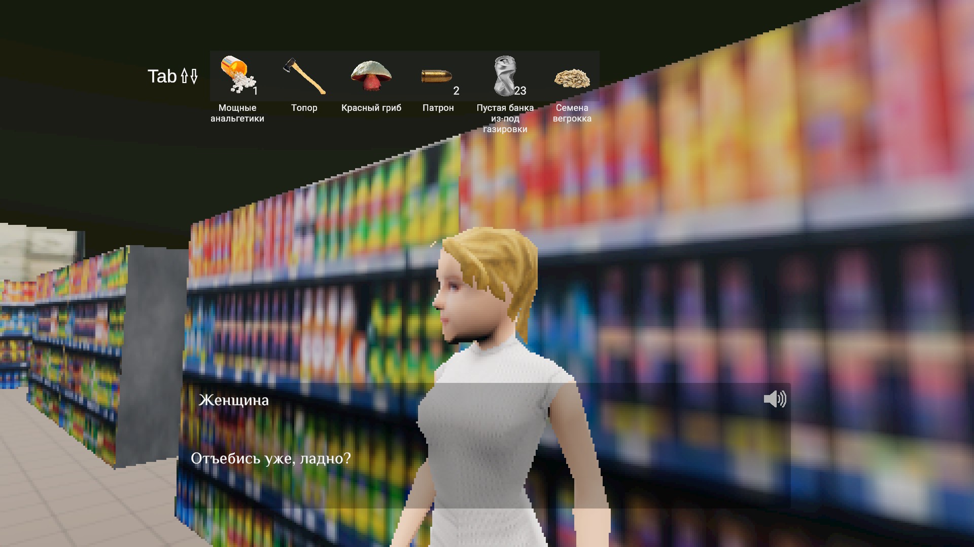Viewport: 974px width, 547px height.
Task: Click the "Красный гриб" label text
Action: tap(371, 108)
